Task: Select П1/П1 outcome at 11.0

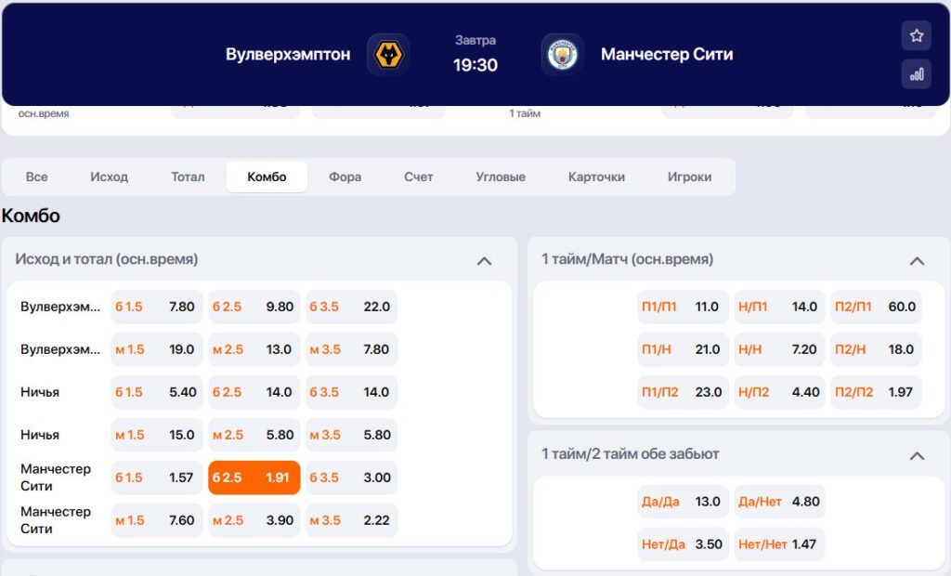Action: click(x=683, y=307)
